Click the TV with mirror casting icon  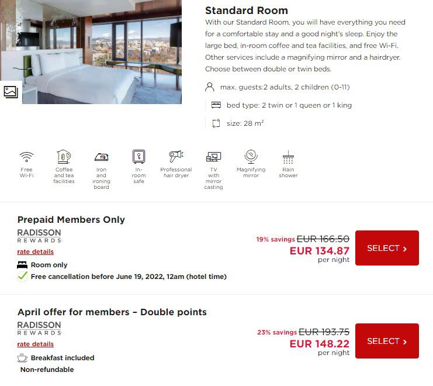213,157
